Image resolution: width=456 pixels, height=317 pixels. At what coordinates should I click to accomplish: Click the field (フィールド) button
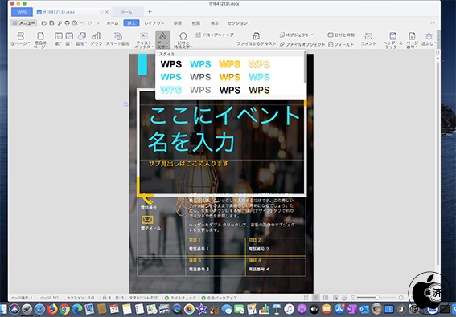pyautogui.click(x=341, y=44)
